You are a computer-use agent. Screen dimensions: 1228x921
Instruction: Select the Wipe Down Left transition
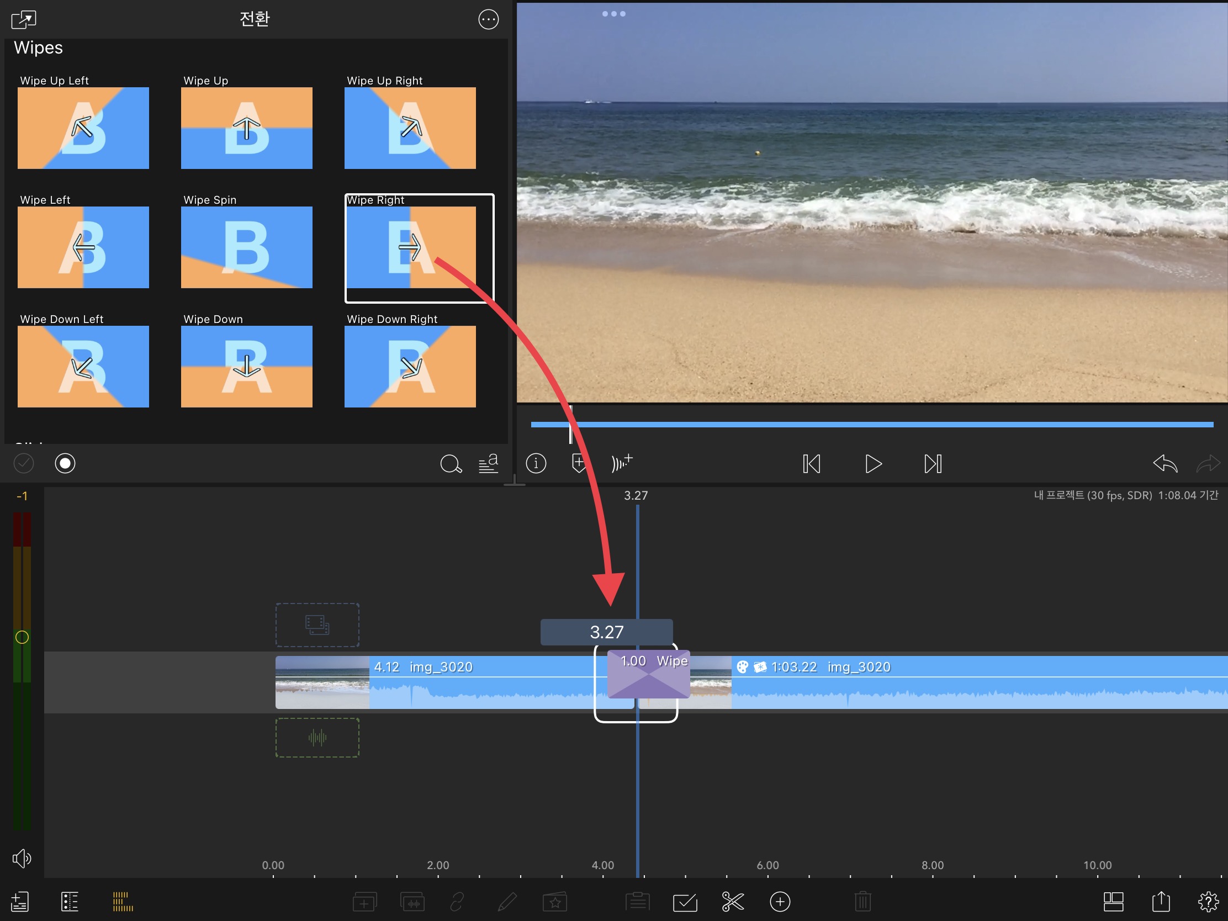click(x=83, y=367)
